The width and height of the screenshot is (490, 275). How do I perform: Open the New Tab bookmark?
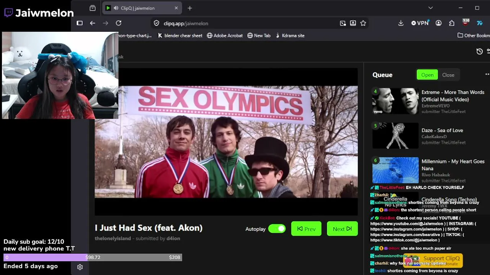coord(259,36)
